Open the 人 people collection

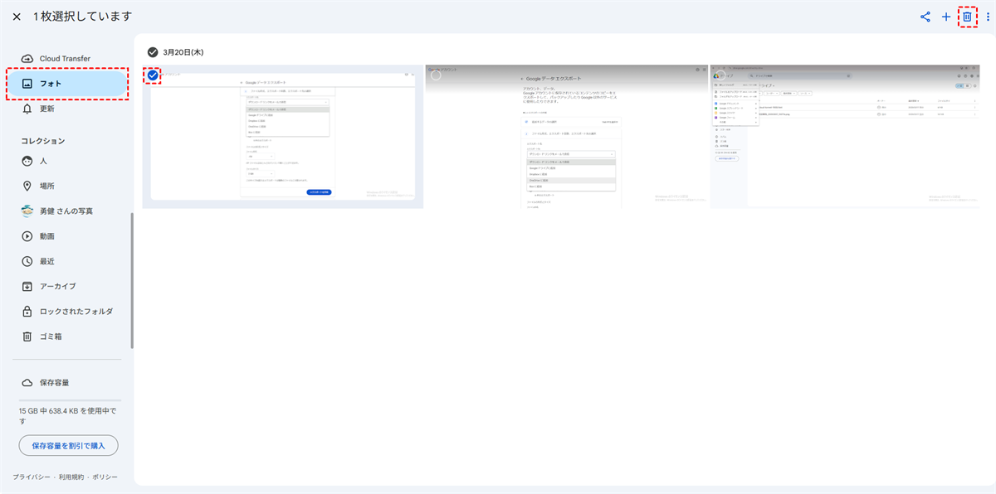pyautogui.click(x=43, y=161)
